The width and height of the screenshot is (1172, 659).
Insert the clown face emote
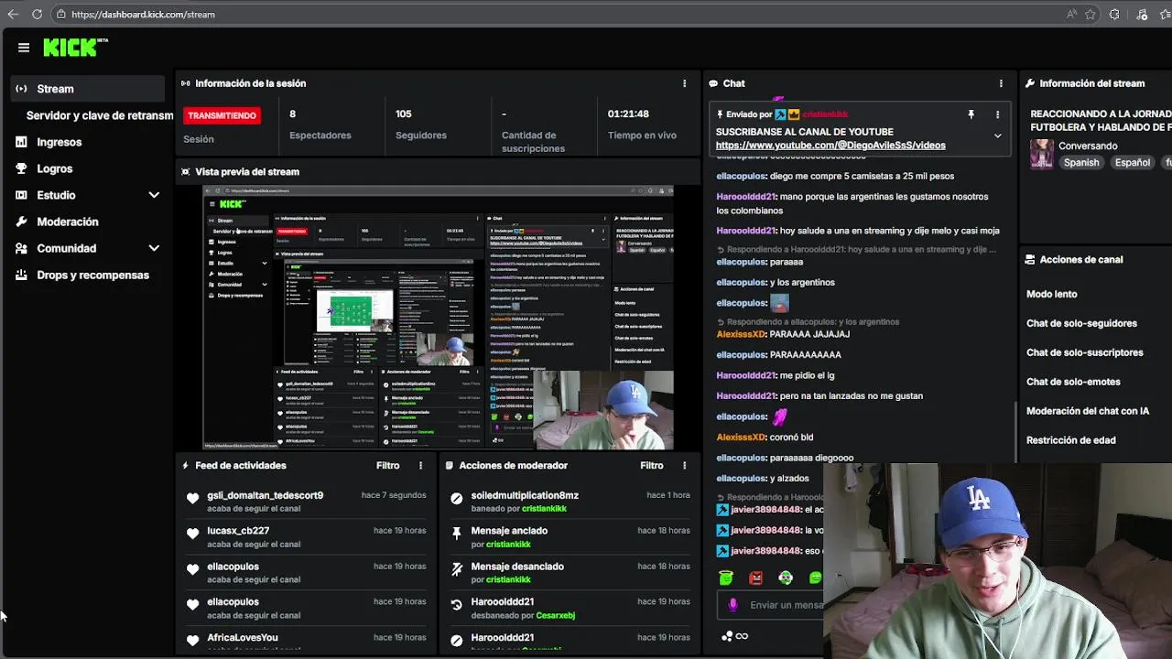[786, 578]
